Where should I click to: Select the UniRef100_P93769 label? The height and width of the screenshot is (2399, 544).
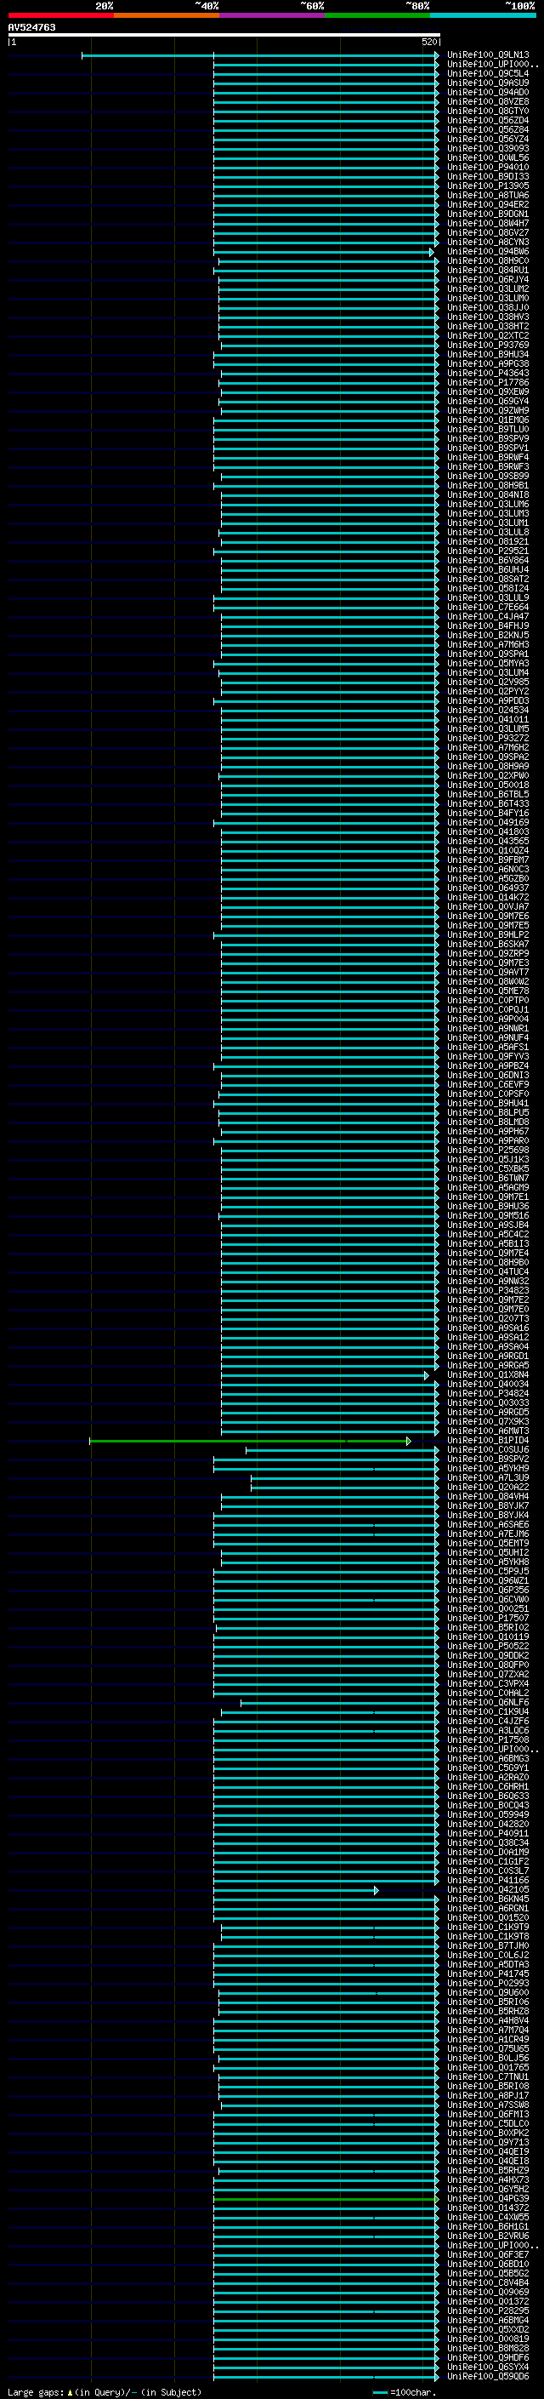coord(488,346)
